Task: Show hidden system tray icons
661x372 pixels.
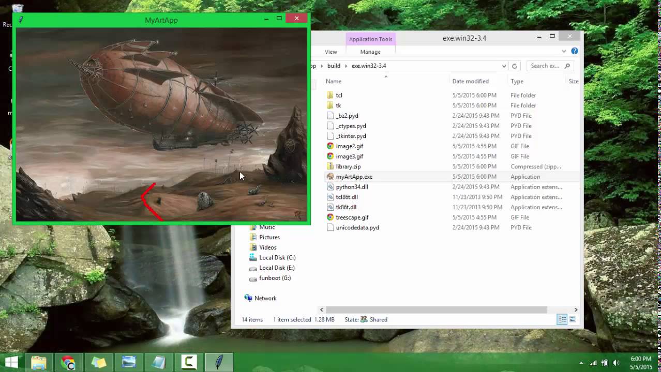Action: pos(581,363)
